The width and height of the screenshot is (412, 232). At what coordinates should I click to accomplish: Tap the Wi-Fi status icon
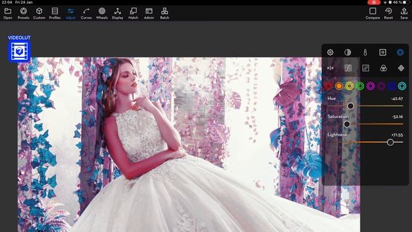coord(385,3)
